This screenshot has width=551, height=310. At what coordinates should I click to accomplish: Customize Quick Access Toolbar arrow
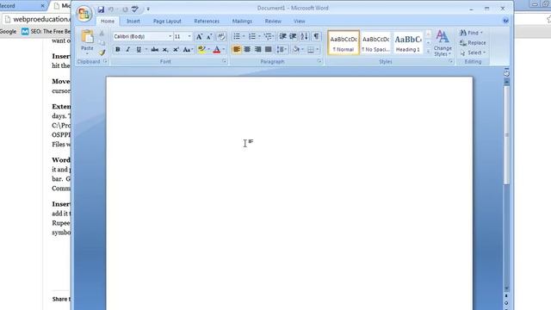point(148,9)
